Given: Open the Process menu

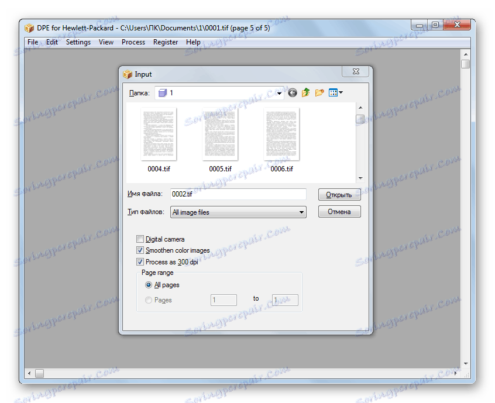Looking at the screenshot, I should [x=133, y=42].
